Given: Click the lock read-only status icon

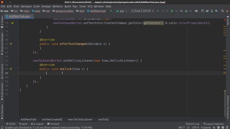Looking at the screenshot, I should coord(214,128).
